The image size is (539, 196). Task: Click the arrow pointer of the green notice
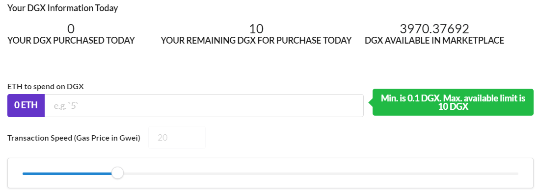(372, 102)
